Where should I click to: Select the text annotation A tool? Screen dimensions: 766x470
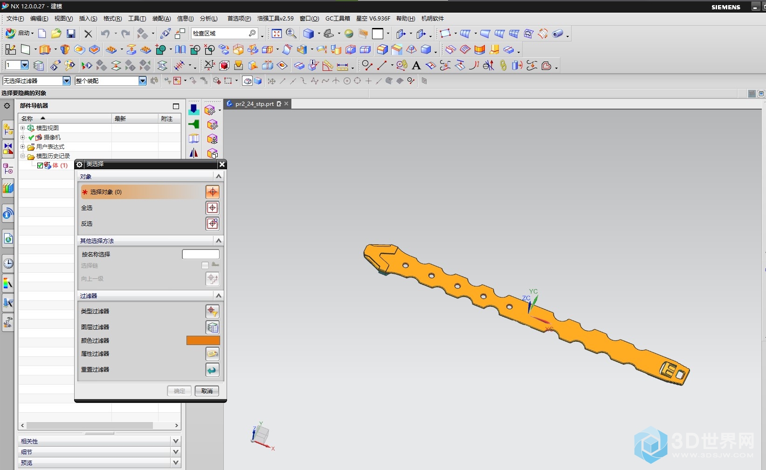click(x=416, y=66)
